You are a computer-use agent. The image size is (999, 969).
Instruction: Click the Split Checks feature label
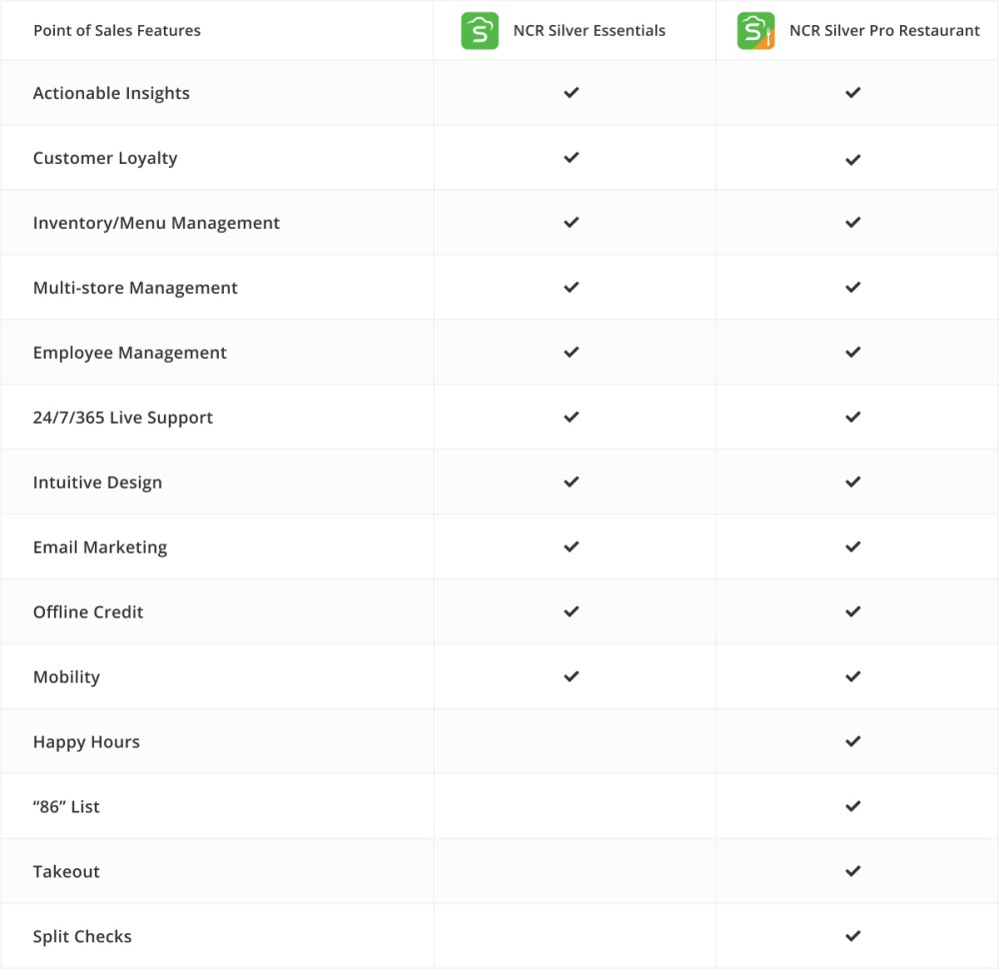[82, 937]
